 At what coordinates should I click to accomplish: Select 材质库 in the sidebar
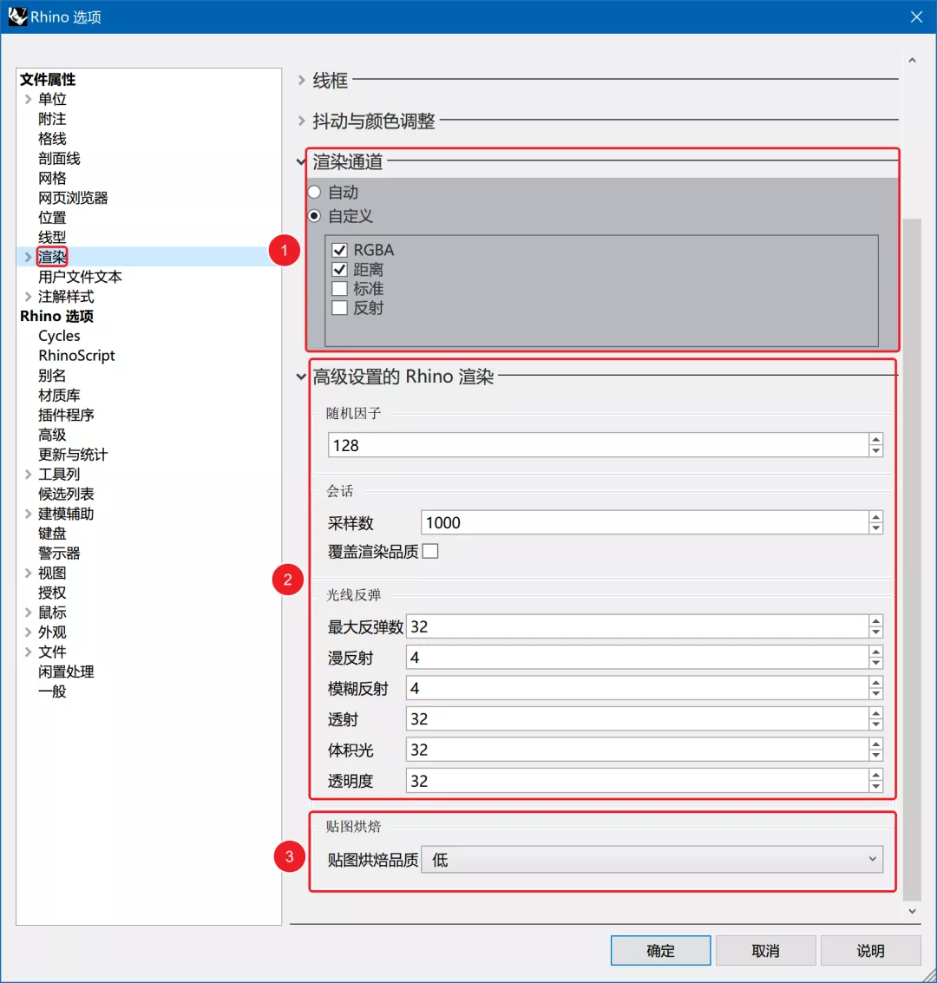click(58, 395)
